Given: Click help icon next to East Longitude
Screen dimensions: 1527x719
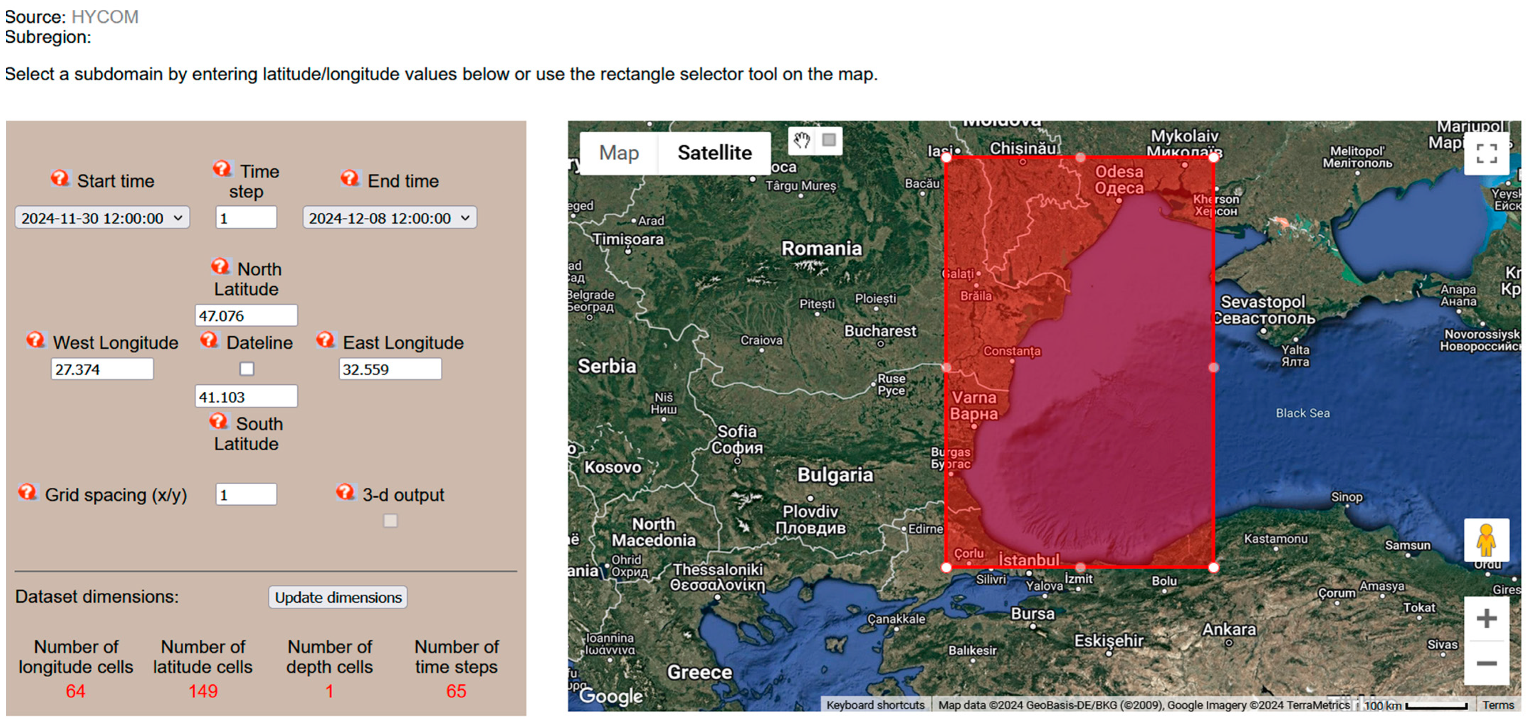Looking at the screenshot, I should [325, 340].
